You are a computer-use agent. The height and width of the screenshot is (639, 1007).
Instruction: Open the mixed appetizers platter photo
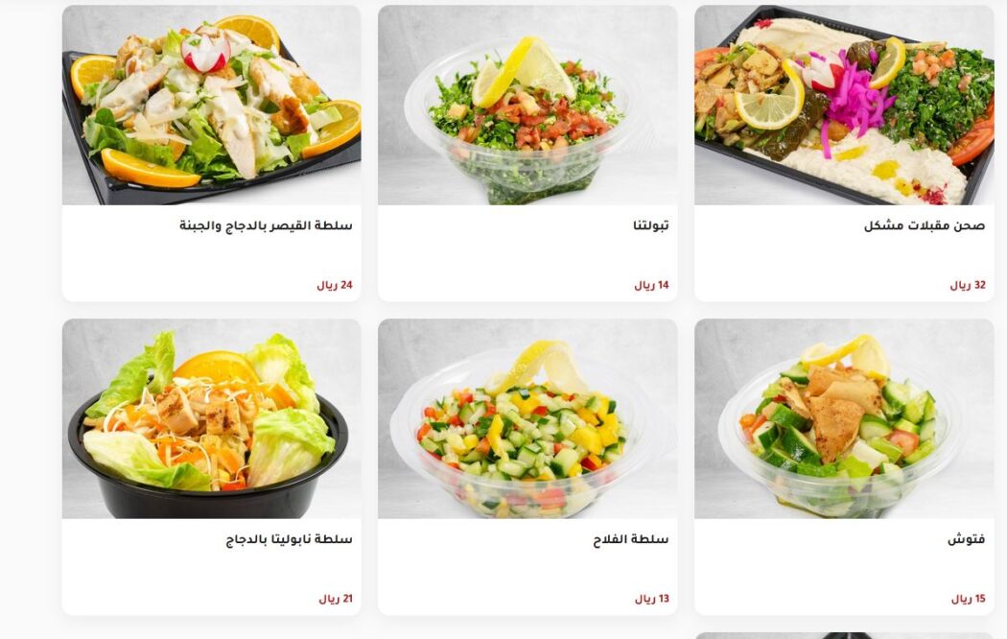click(x=844, y=106)
